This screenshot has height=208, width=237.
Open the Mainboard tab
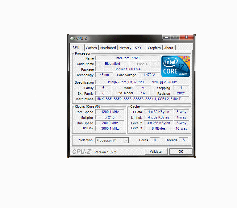[x=108, y=48]
